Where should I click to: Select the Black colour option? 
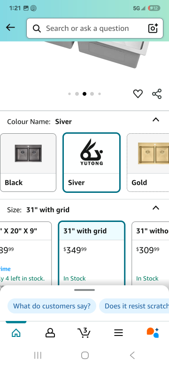(x=28, y=162)
